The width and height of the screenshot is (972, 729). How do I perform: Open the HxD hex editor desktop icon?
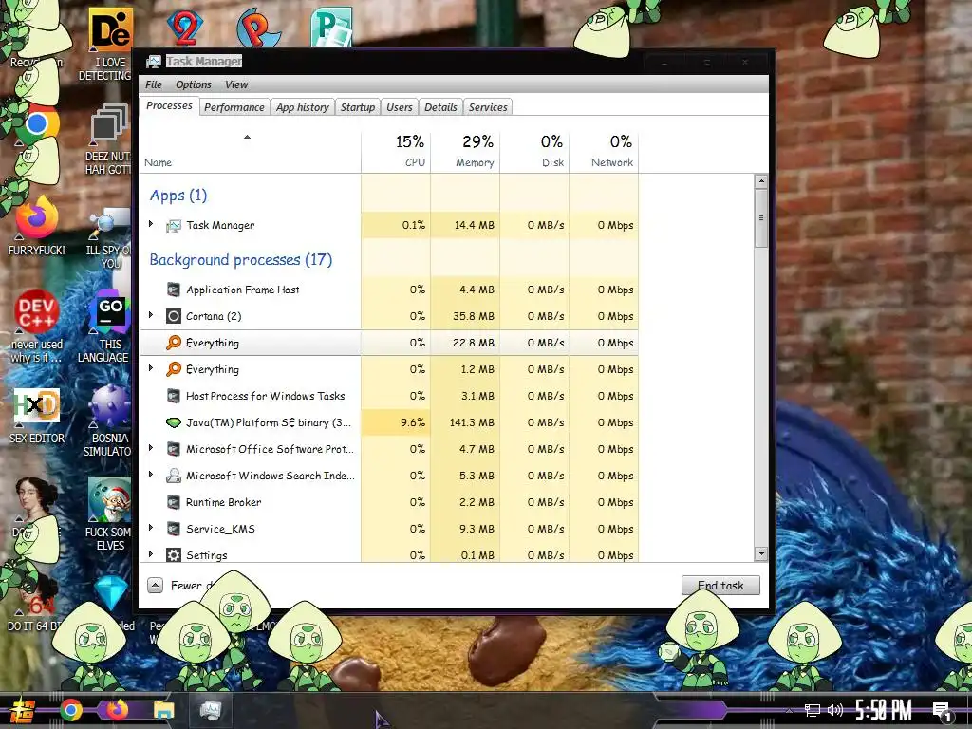[37, 405]
